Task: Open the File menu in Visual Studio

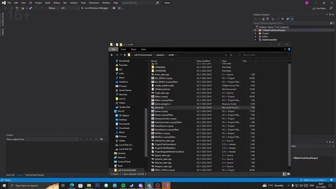Action: [x=9, y=3]
